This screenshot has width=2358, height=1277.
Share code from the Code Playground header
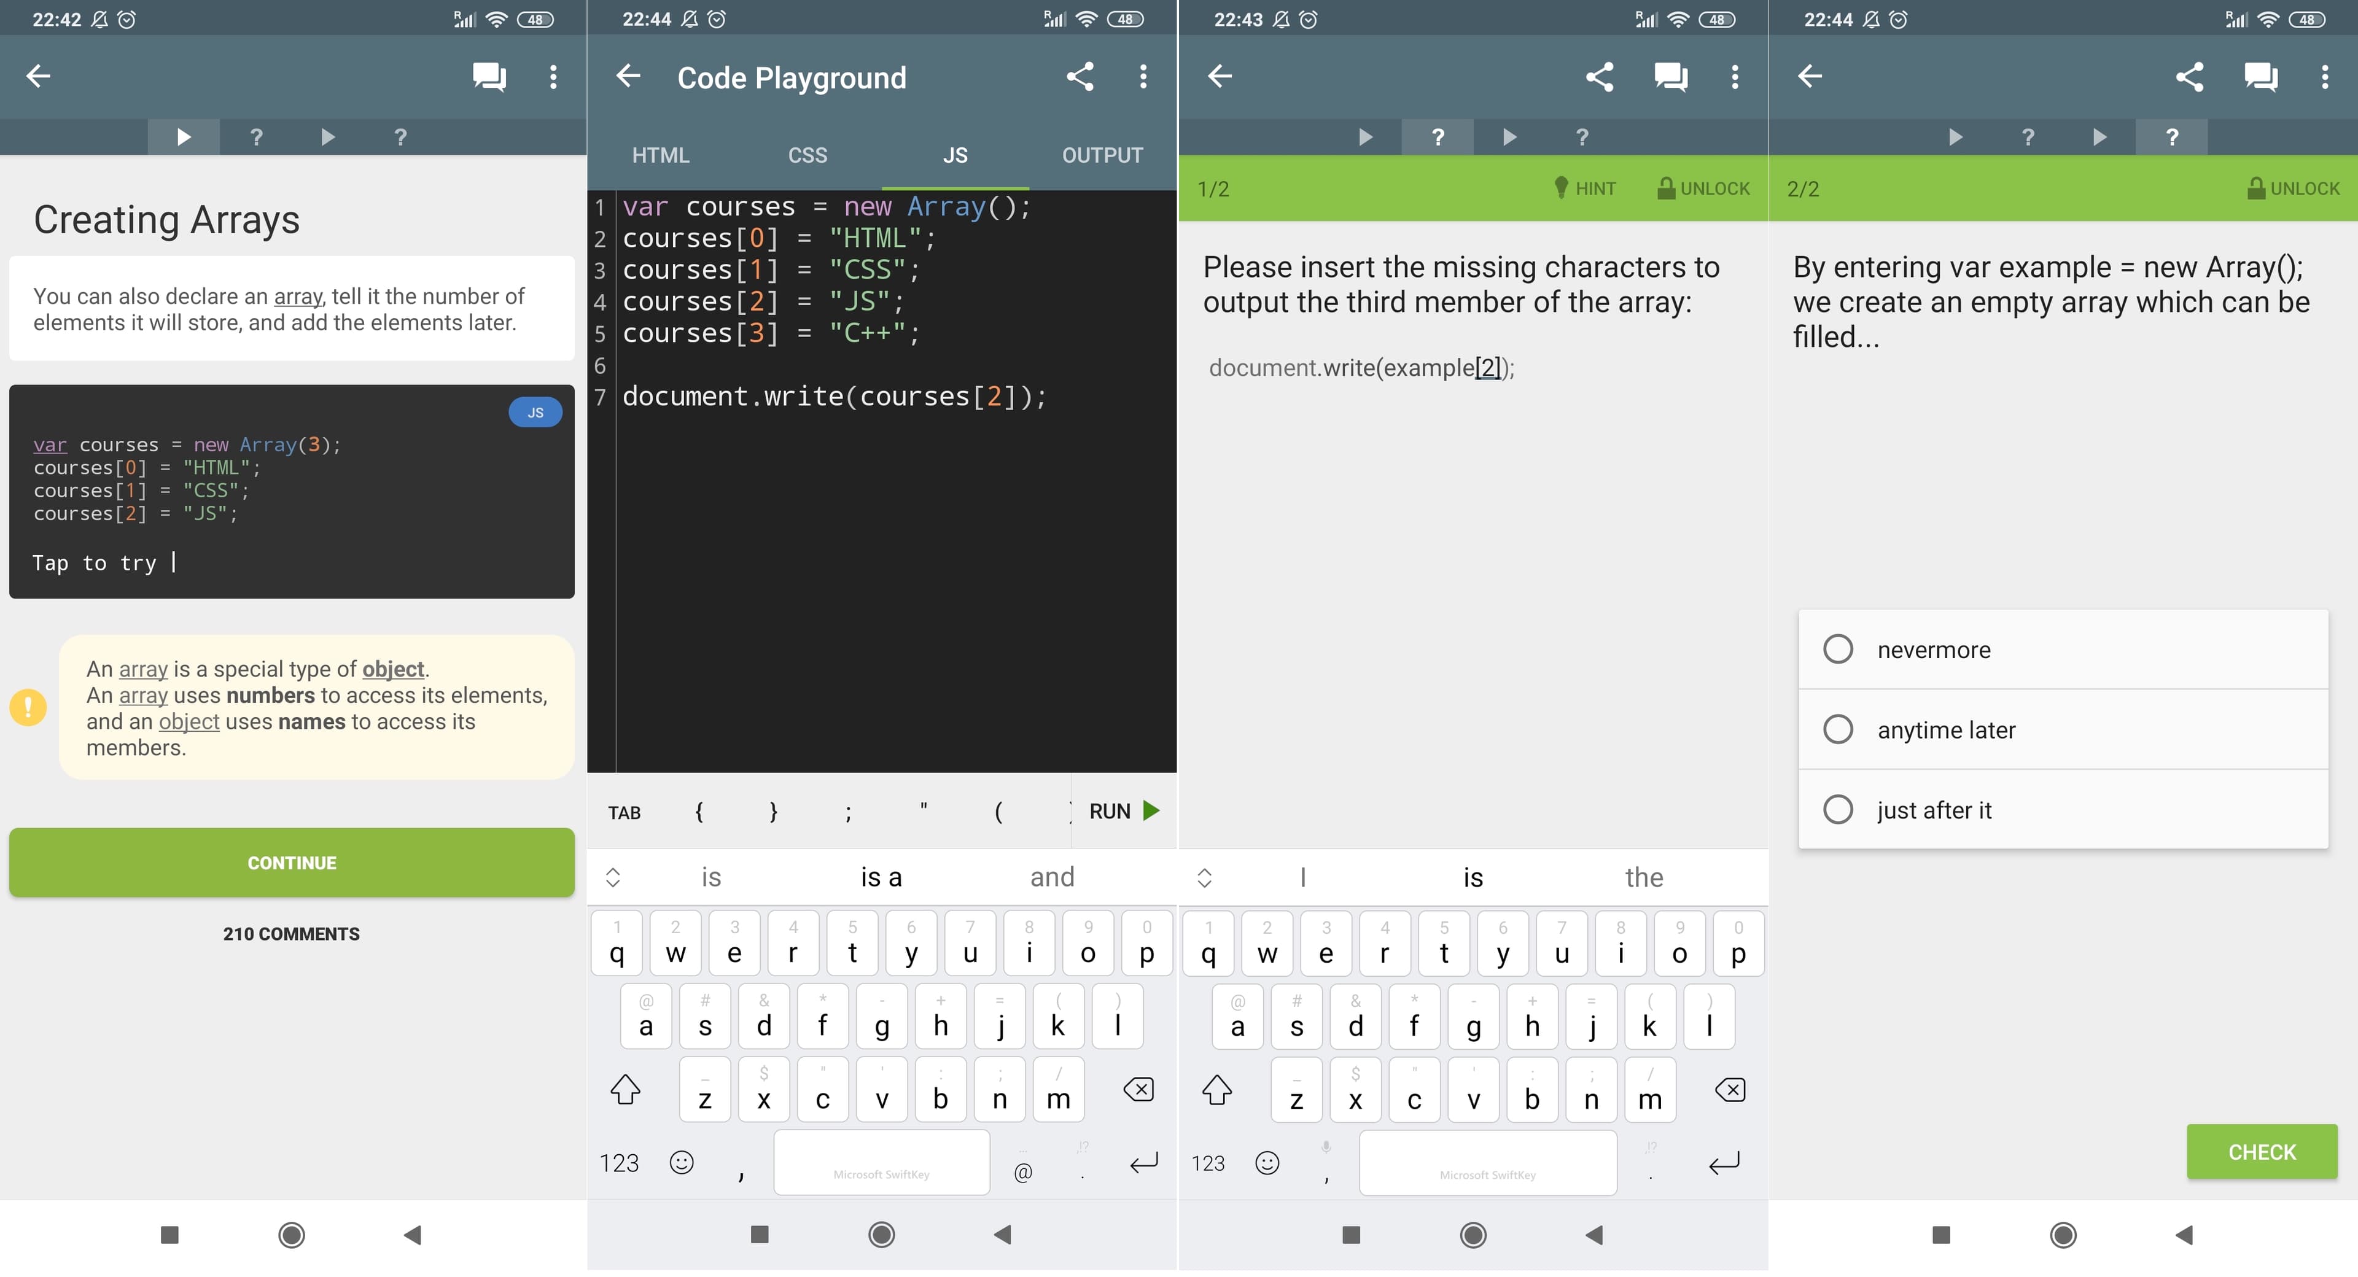1080,76
